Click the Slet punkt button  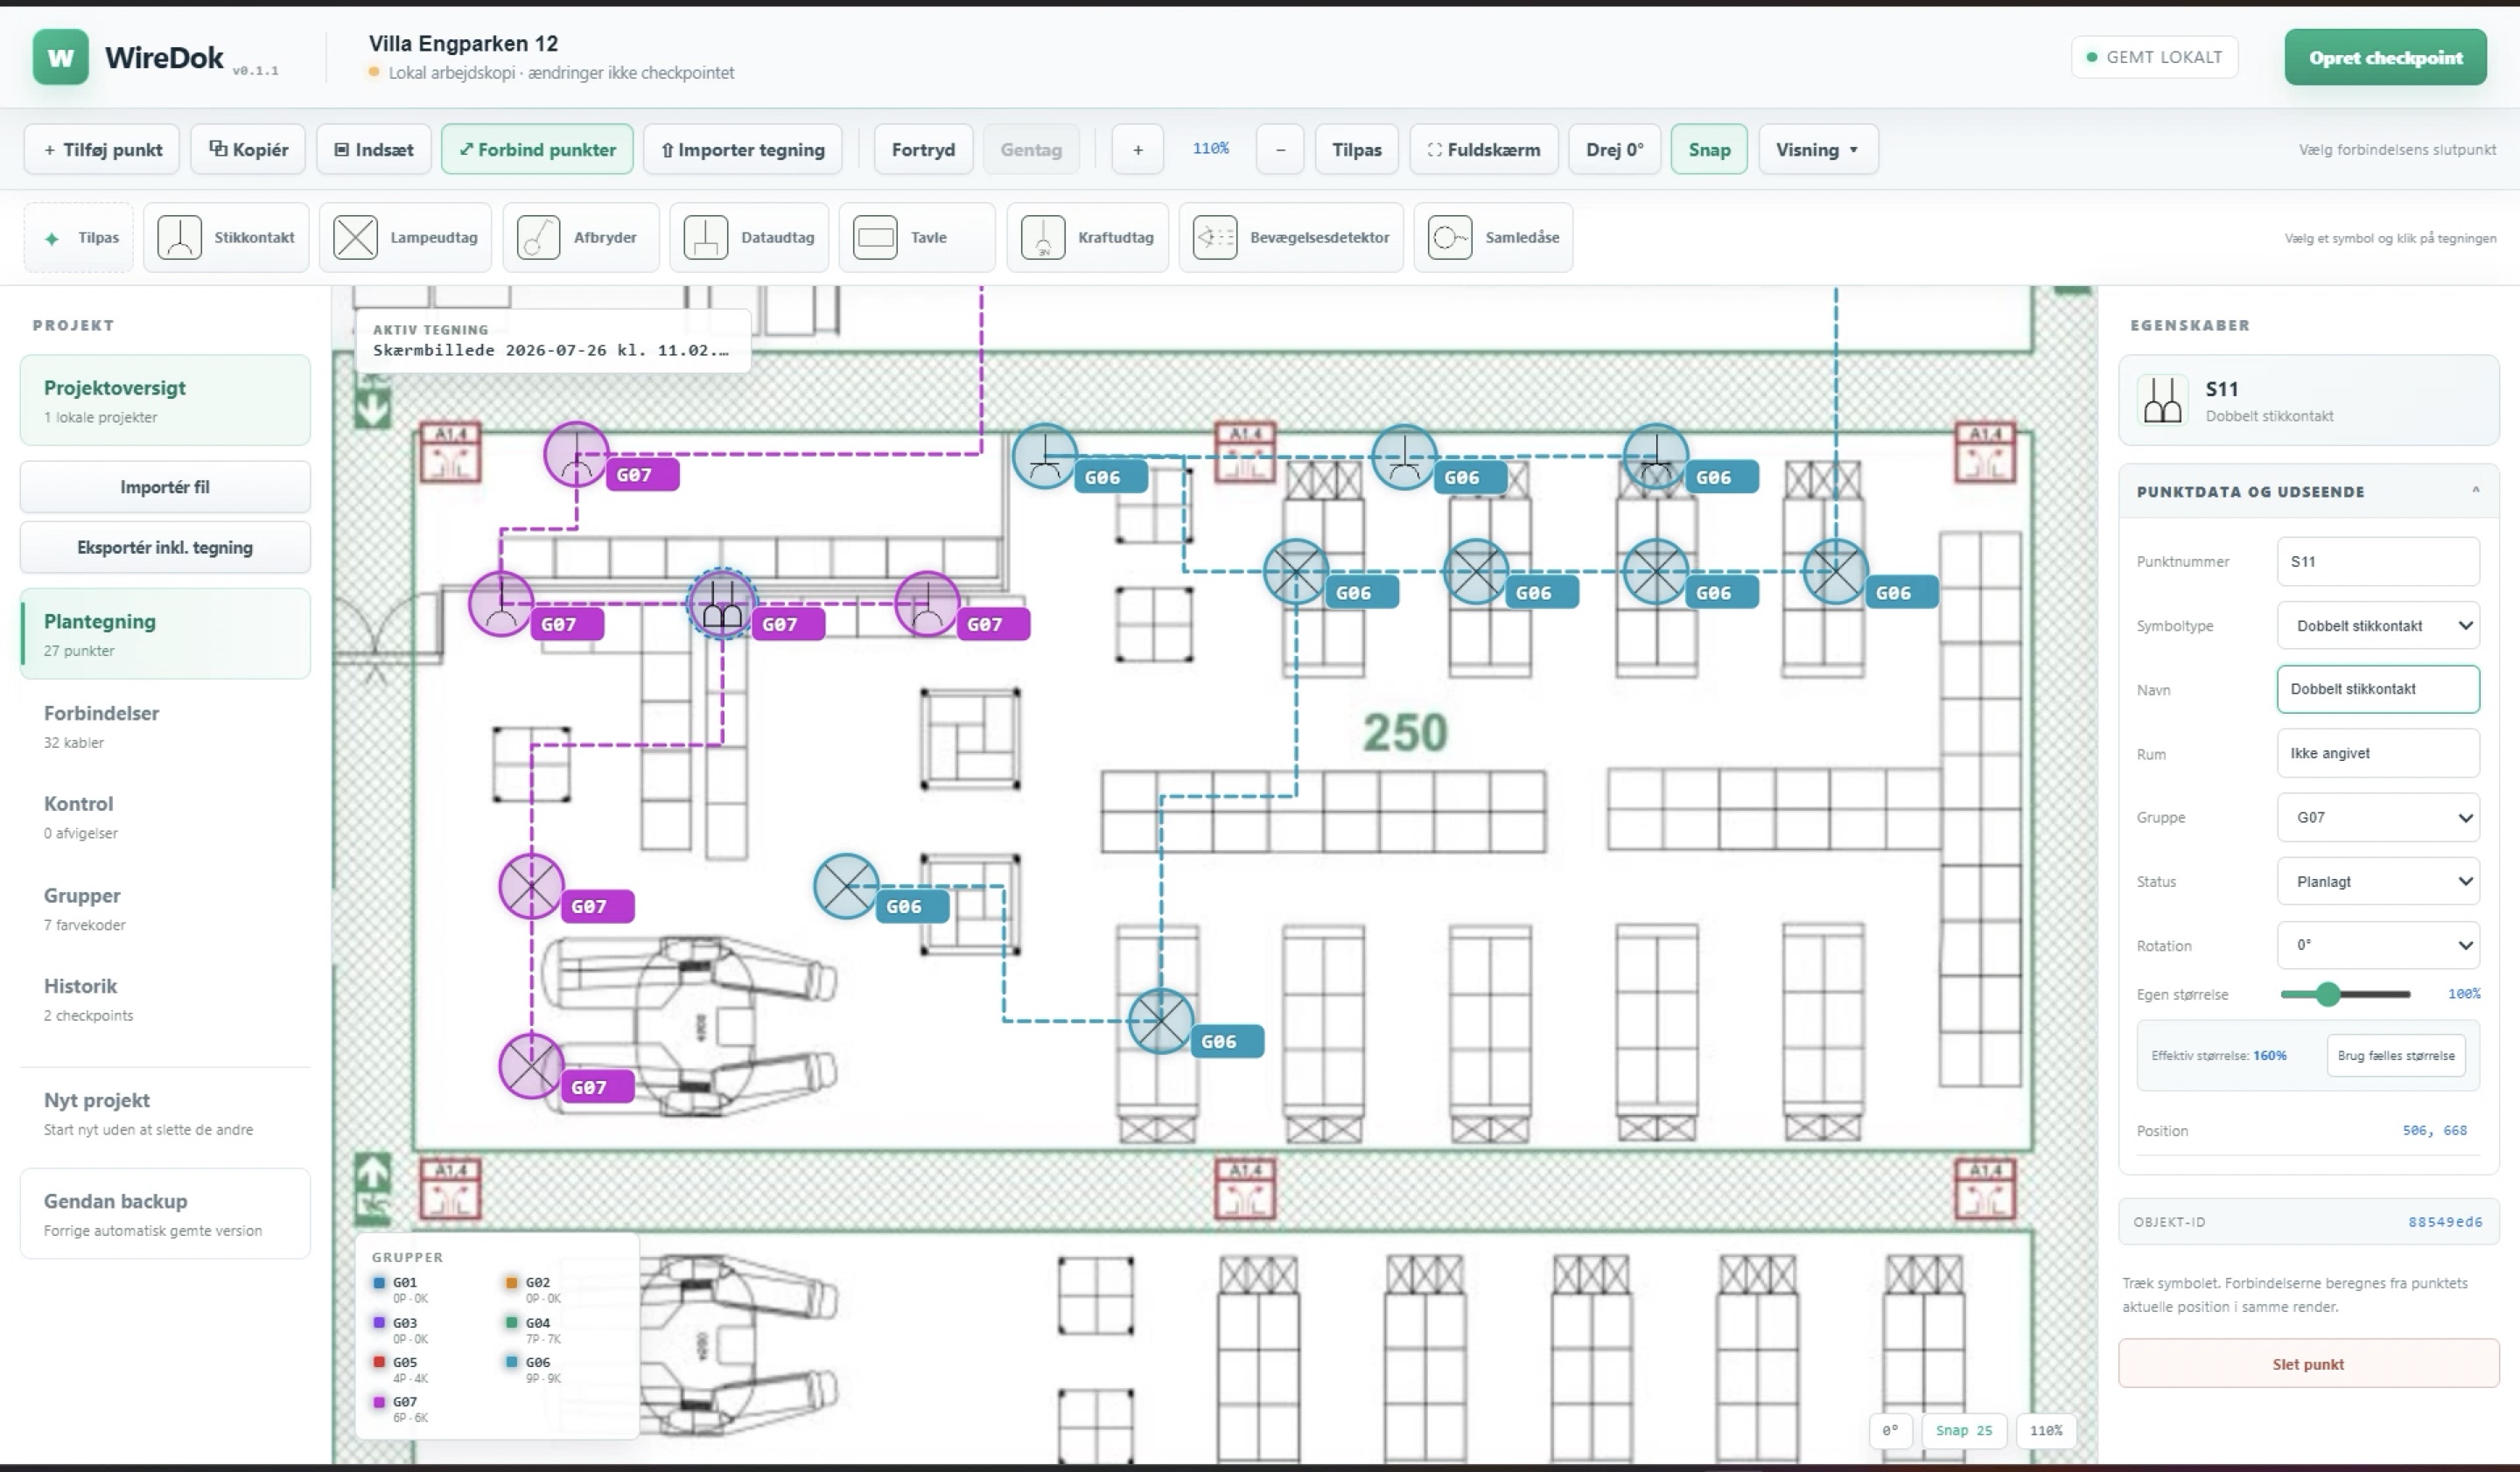(x=2308, y=1364)
